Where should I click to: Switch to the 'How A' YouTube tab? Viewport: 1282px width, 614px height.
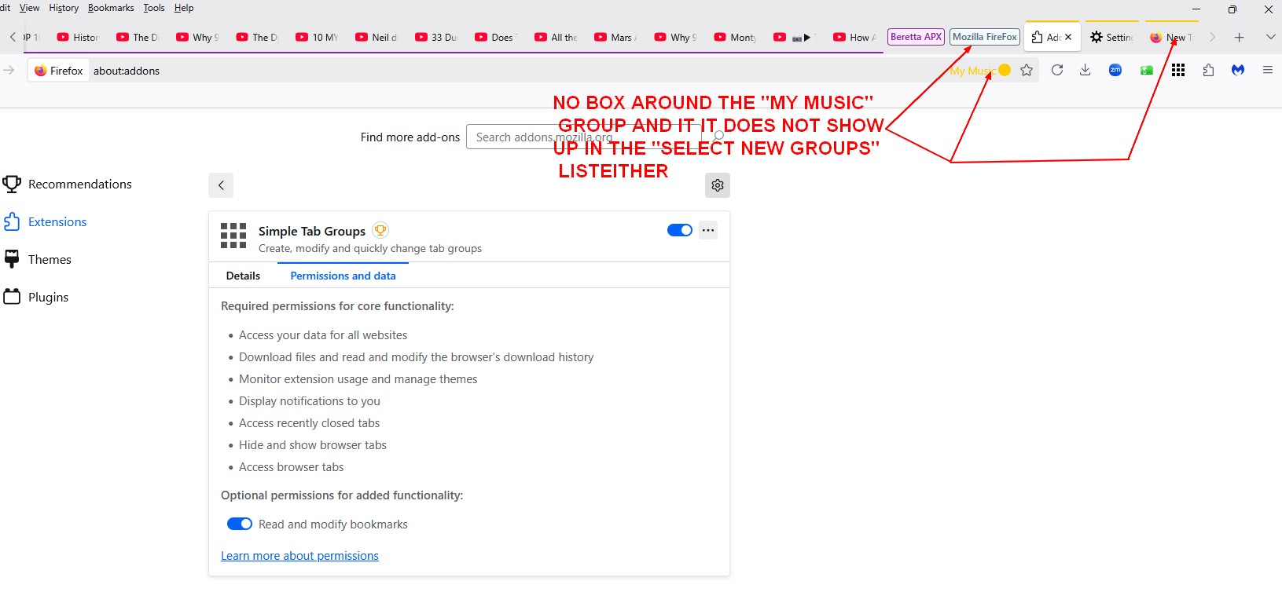pyautogui.click(x=854, y=37)
